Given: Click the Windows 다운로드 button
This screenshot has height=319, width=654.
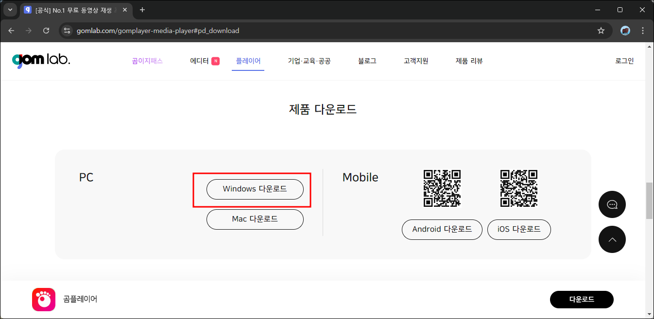Looking at the screenshot, I should [255, 189].
